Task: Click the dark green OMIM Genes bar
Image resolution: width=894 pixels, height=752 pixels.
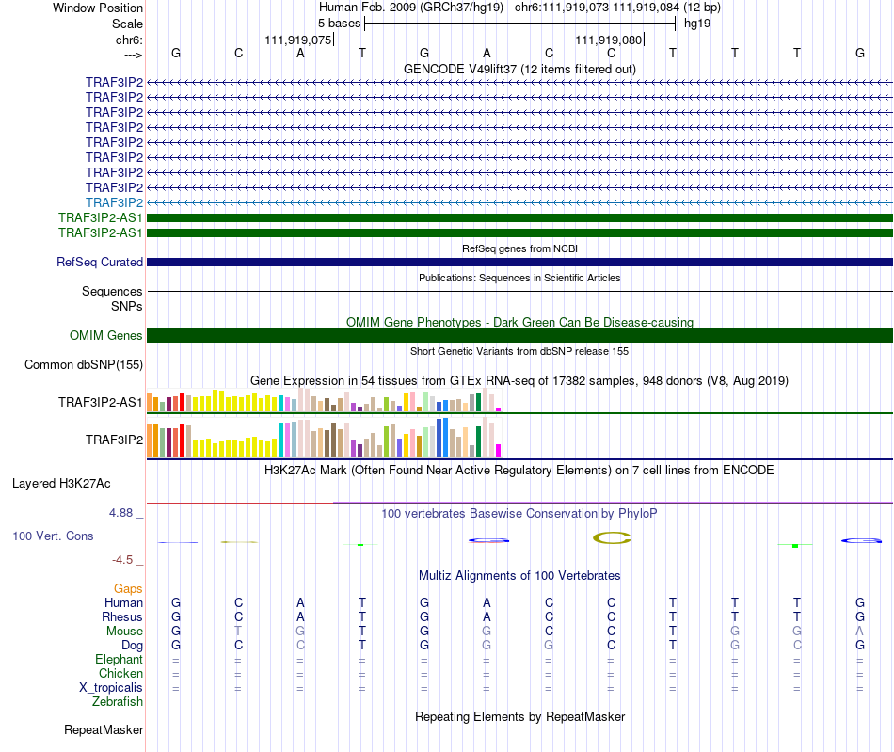Action: coord(519,335)
